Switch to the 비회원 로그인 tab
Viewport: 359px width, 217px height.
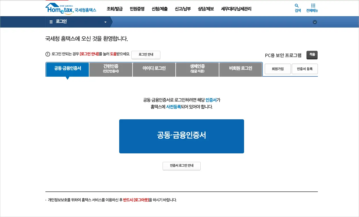(241, 69)
